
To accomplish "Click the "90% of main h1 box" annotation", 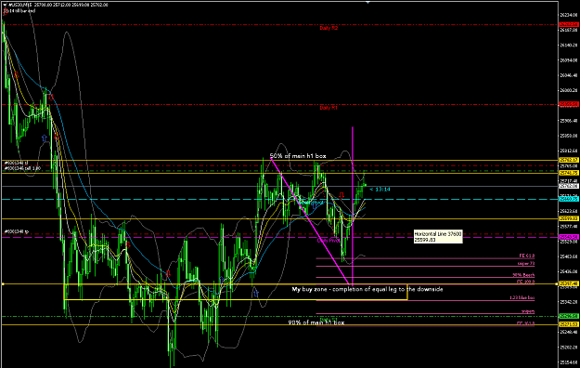I will (316, 322).
